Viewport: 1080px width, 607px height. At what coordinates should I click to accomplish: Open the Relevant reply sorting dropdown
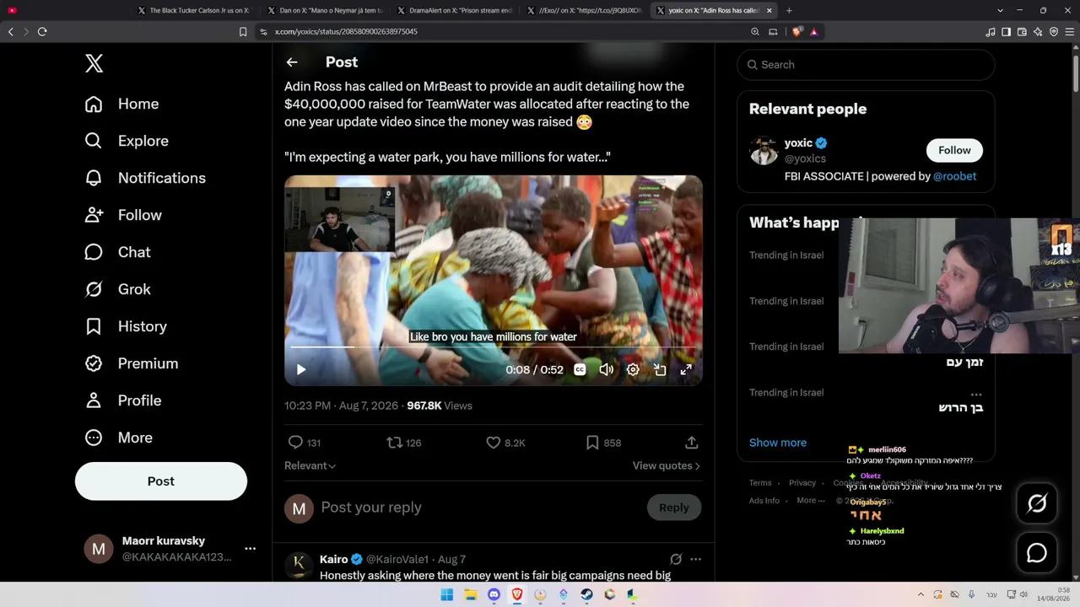(x=310, y=465)
